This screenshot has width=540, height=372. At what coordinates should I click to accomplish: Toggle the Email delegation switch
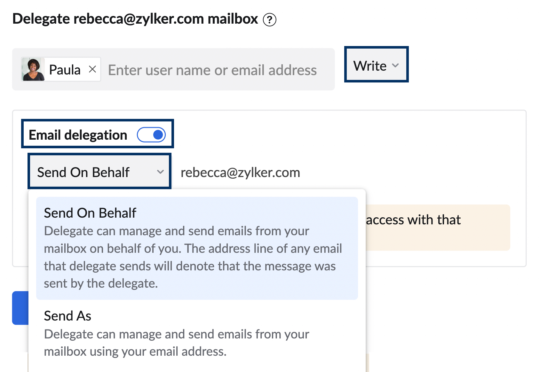click(151, 135)
